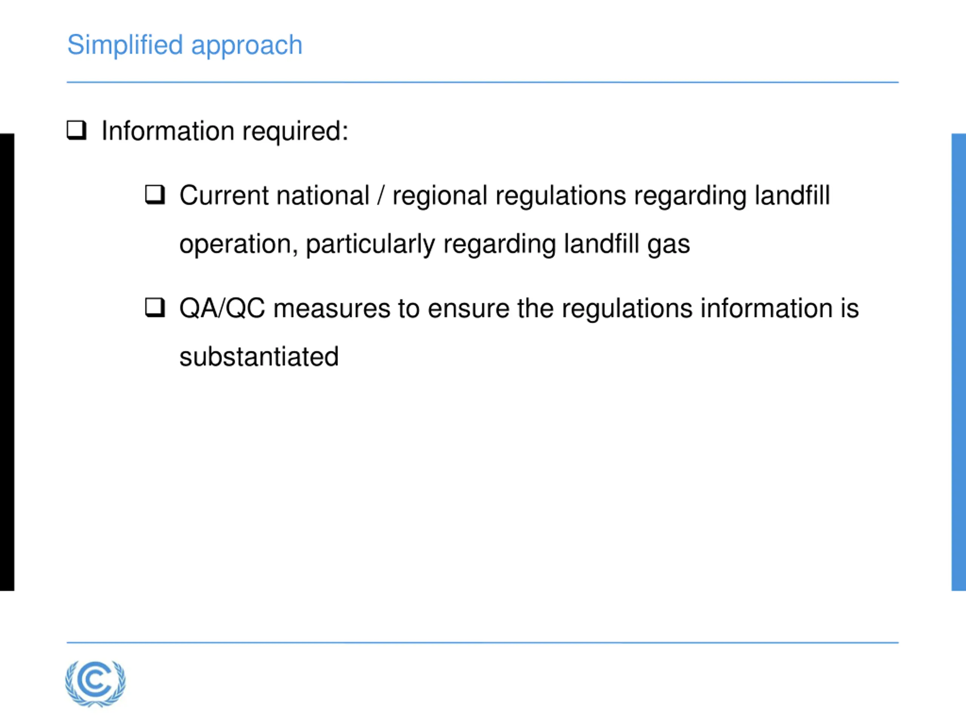Click the word particularly in the slide
Image resolution: width=966 pixels, height=725 pixels.
pos(370,244)
